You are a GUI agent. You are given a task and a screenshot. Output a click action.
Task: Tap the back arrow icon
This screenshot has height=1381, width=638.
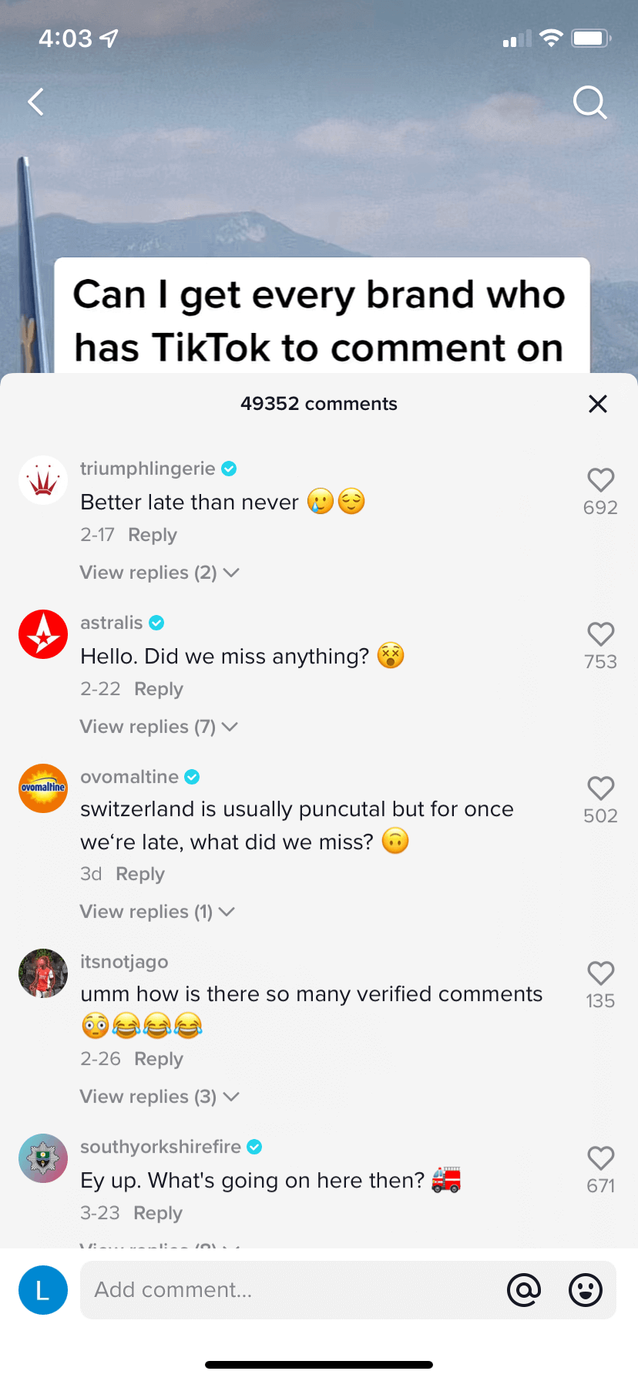(36, 102)
